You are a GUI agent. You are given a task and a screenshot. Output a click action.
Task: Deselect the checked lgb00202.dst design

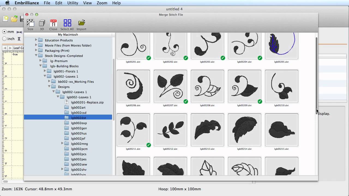pos(186,58)
